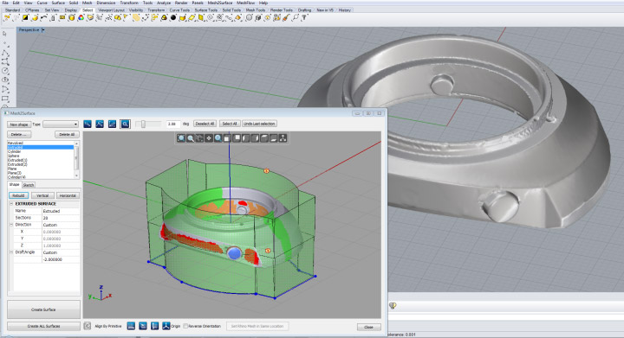Click the black sphere icon in Rhino toolbar

click(x=173, y=18)
